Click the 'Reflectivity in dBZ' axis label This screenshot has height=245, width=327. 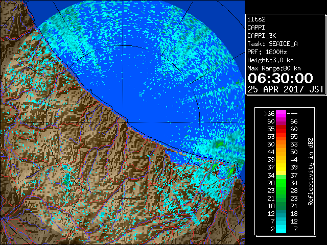(x=311, y=171)
